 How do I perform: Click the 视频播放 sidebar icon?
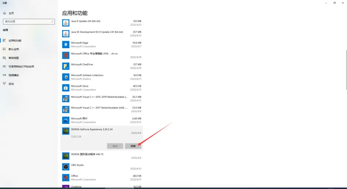point(4,75)
